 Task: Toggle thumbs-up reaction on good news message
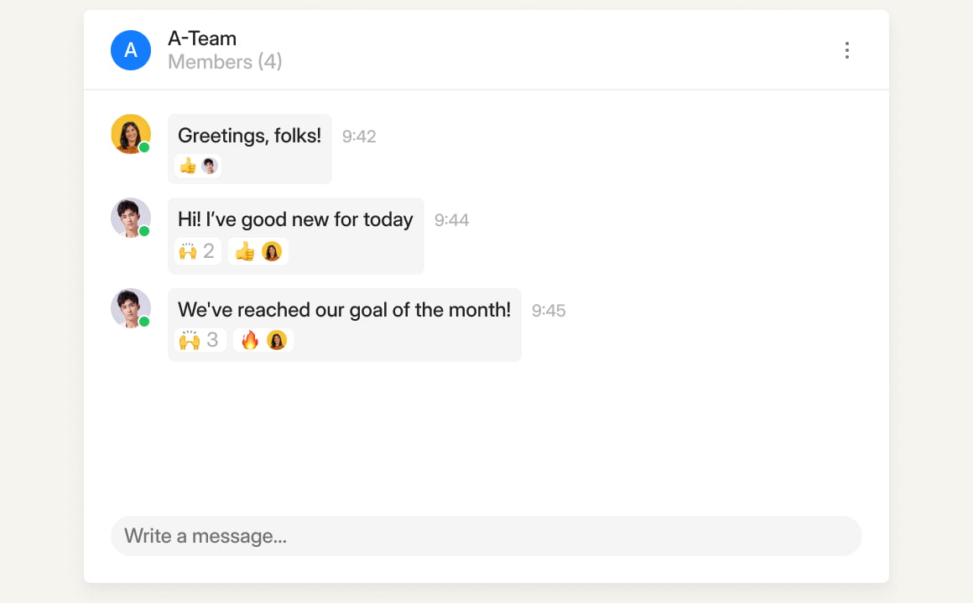[258, 251]
